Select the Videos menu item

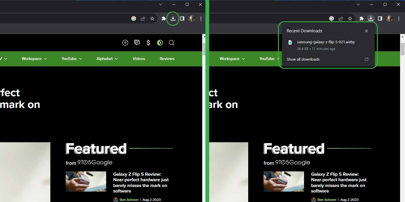(139, 59)
